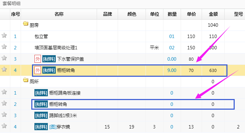Select the 包立管 item name
Viewport: 245px width, 135px height.
click(x=41, y=36)
